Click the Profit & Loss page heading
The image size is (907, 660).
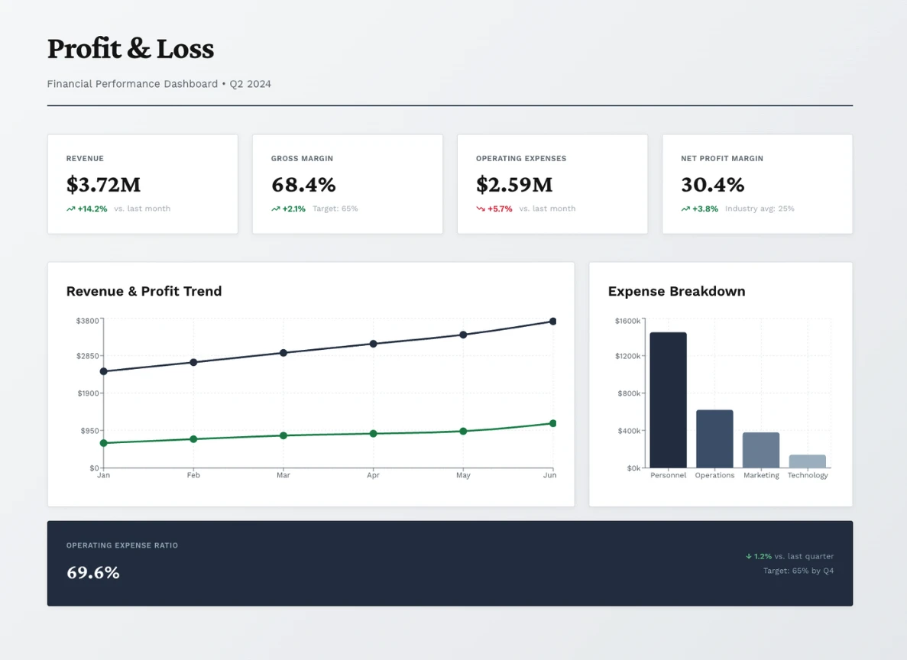(131, 48)
